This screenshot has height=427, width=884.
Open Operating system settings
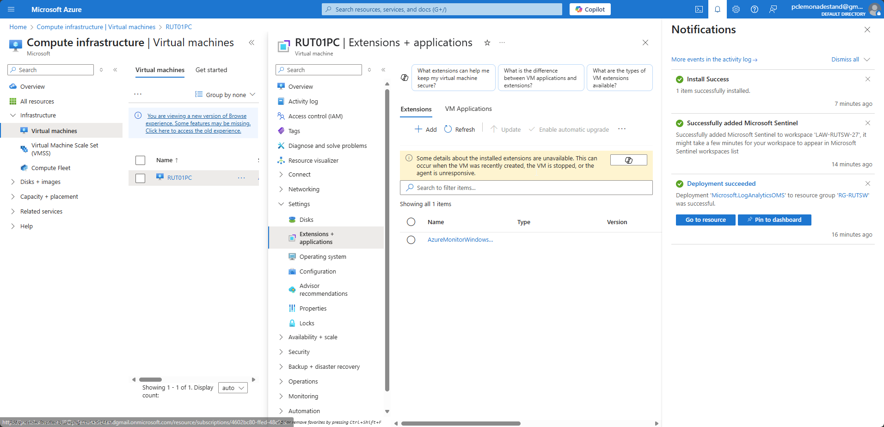pos(323,256)
